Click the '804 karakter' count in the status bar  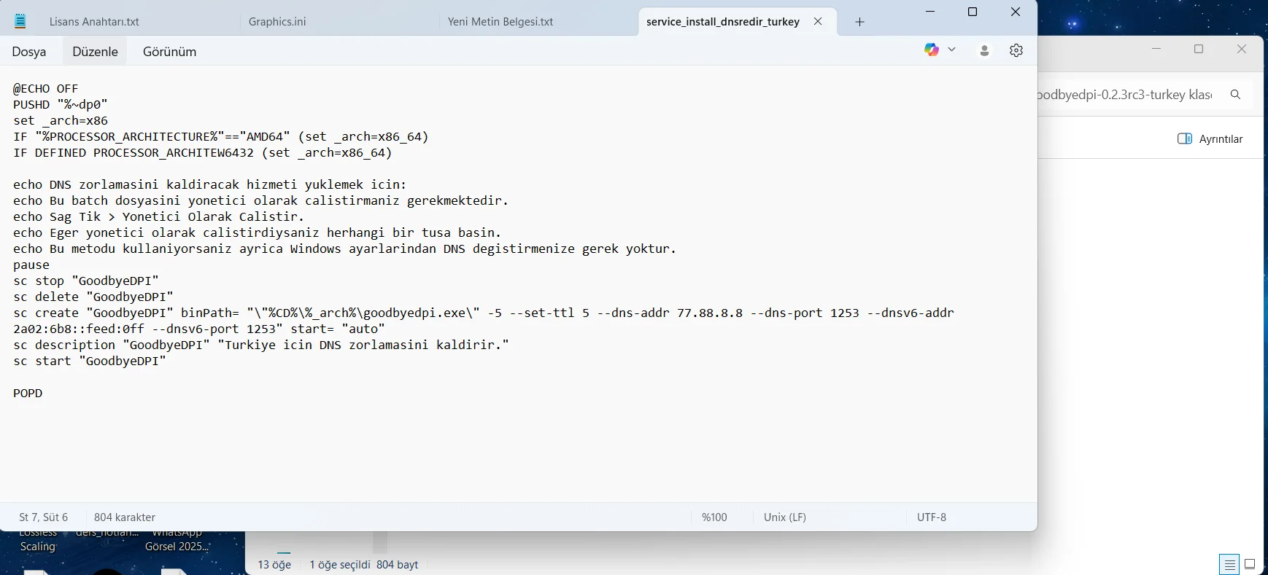point(125,517)
